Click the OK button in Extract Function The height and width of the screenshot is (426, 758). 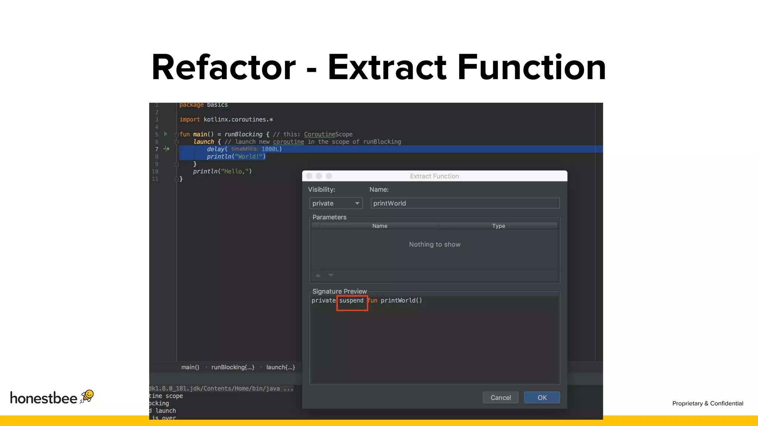click(542, 398)
